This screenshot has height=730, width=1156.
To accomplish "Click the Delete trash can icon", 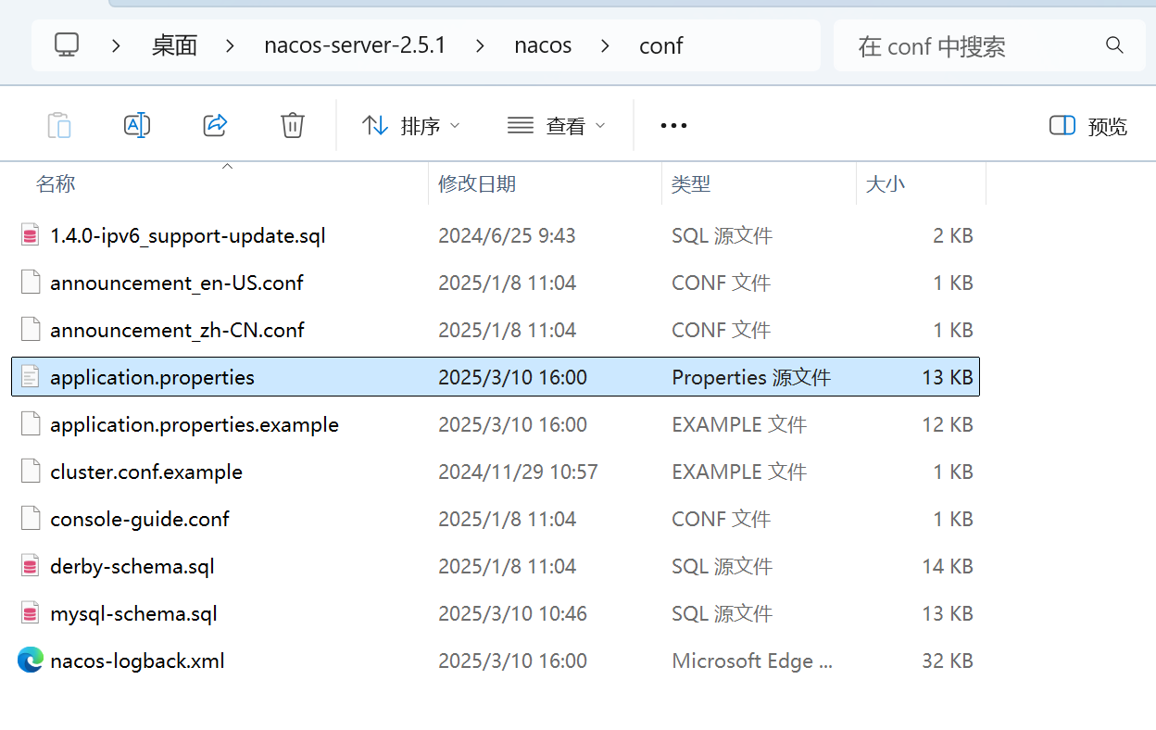I will [x=293, y=125].
